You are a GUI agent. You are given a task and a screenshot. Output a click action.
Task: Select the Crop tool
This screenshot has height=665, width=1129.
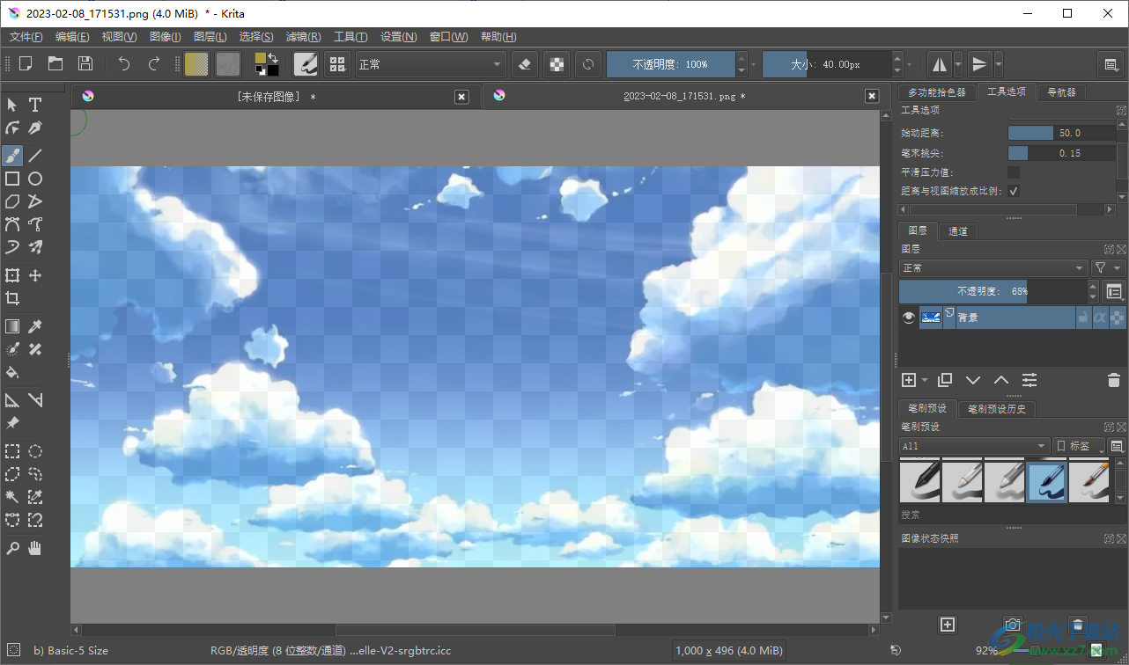point(12,298)
